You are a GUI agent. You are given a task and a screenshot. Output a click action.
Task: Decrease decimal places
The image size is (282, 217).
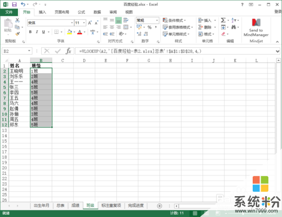tap(146, 34)
